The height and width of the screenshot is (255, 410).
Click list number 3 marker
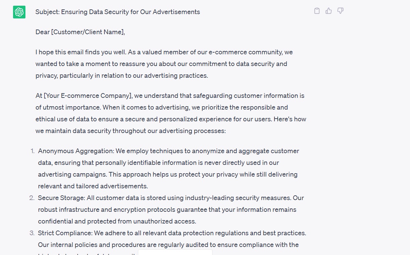tap(32, 233)
